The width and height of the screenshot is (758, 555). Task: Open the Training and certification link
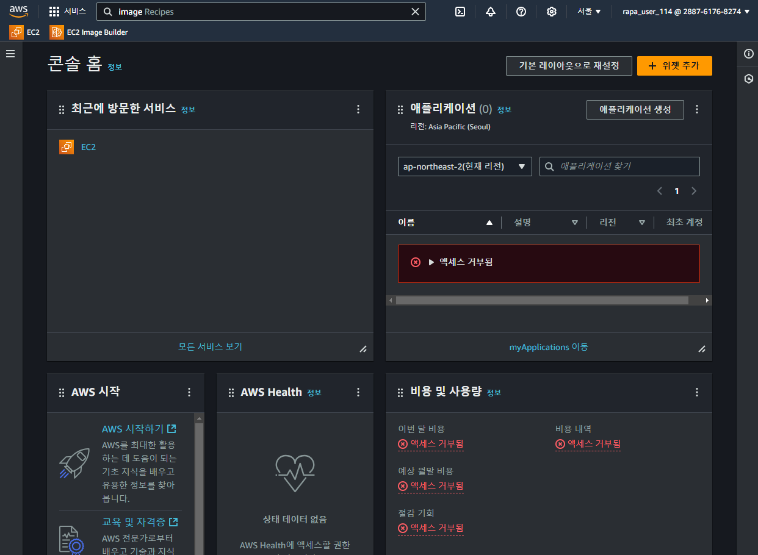140,522
